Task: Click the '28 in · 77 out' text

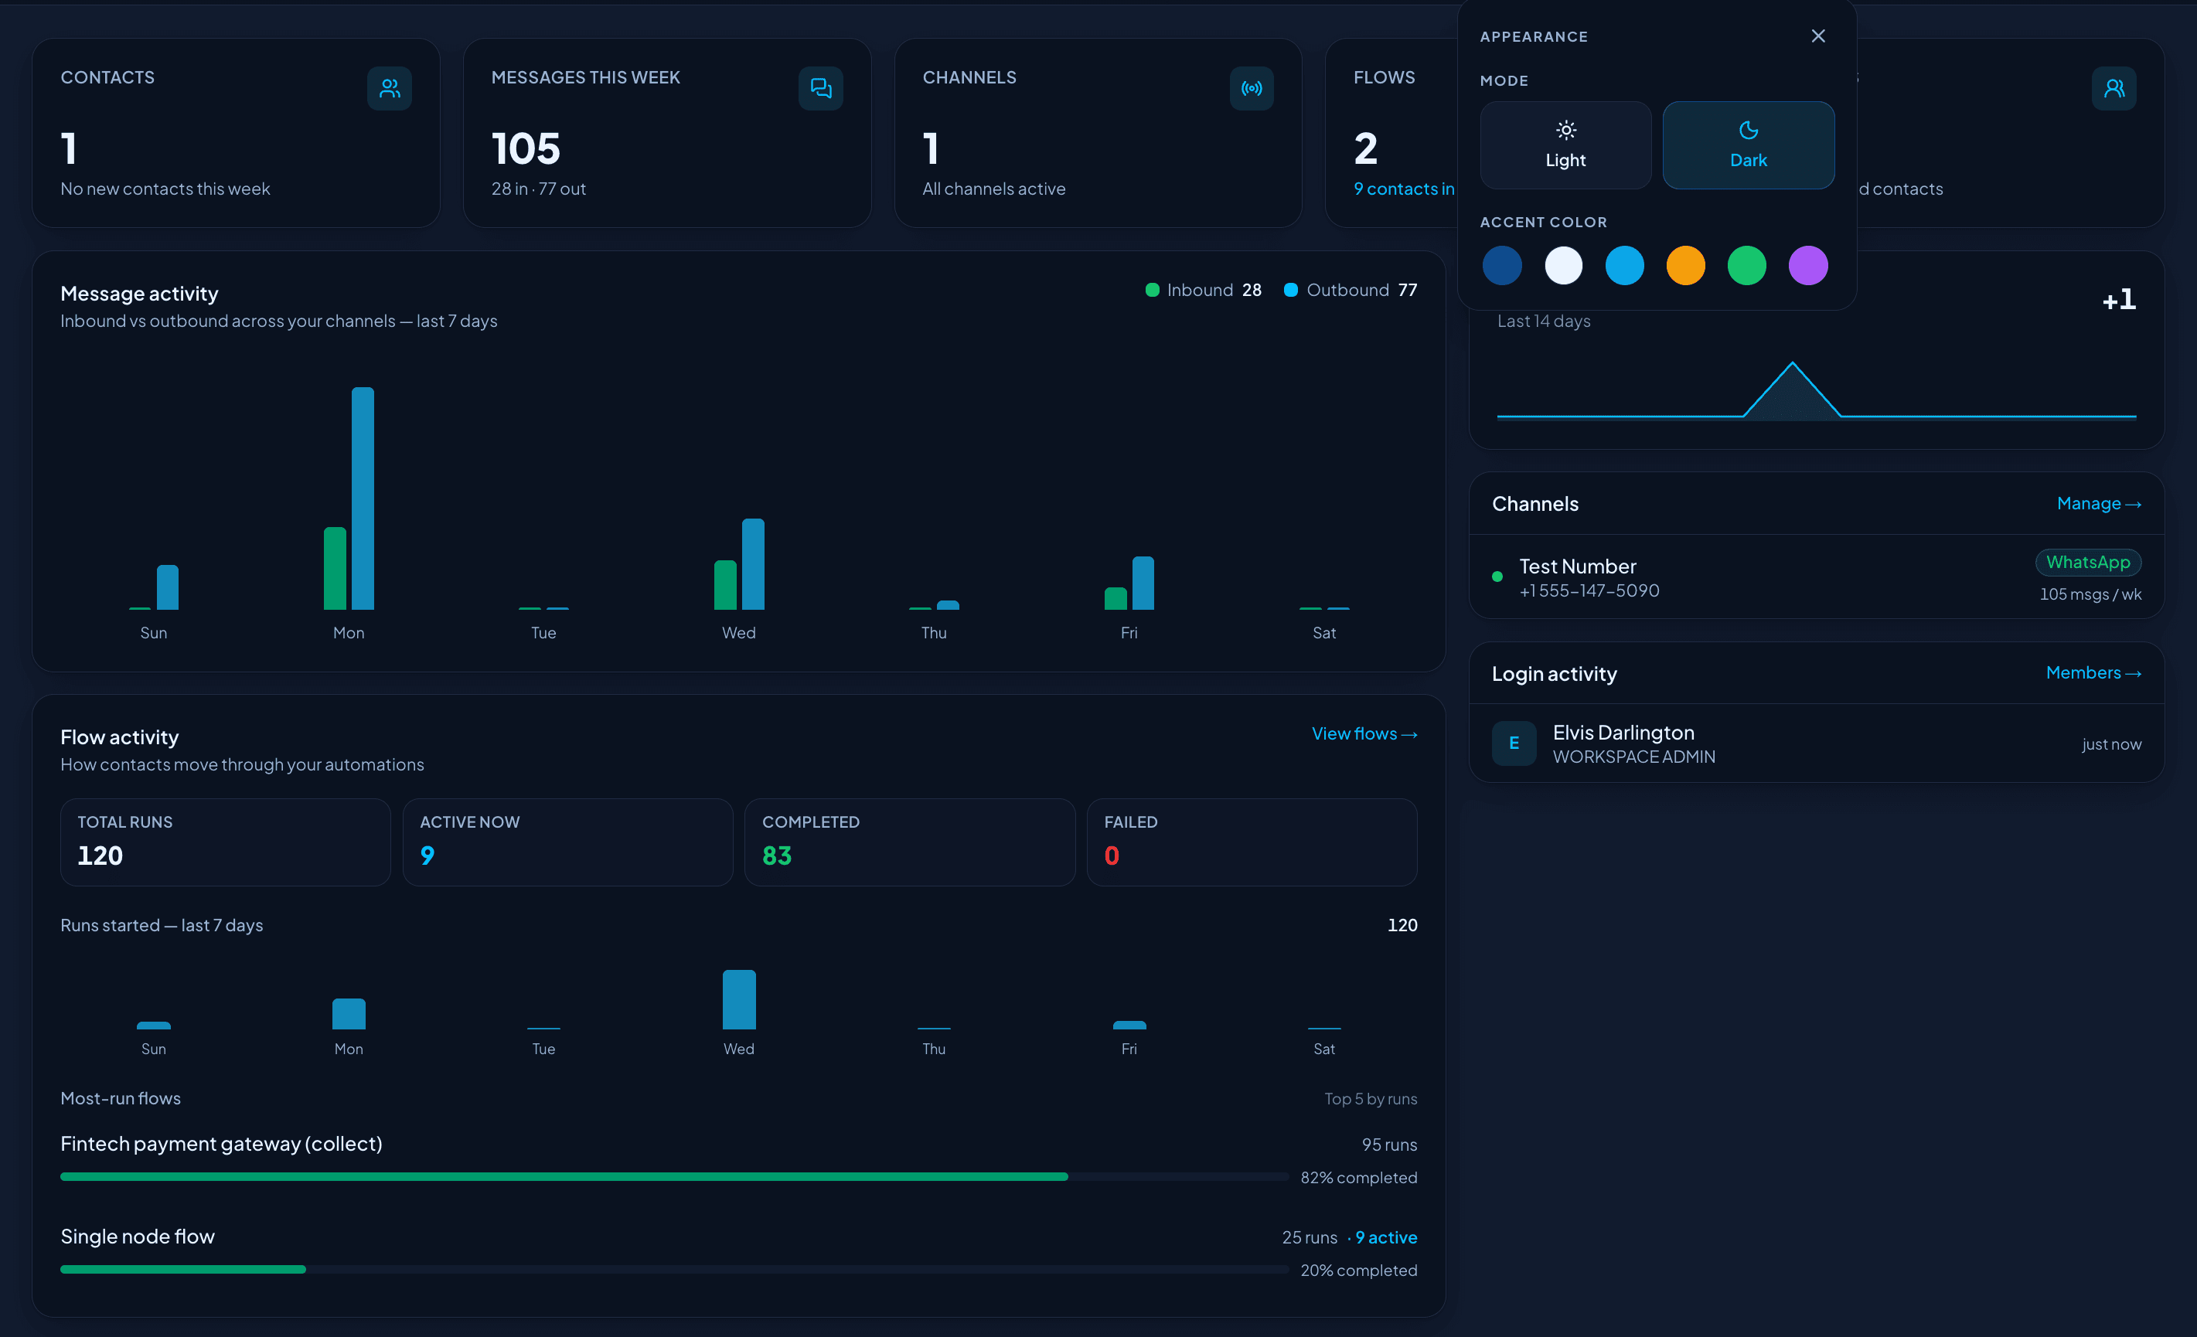Action: pos(539,189)
